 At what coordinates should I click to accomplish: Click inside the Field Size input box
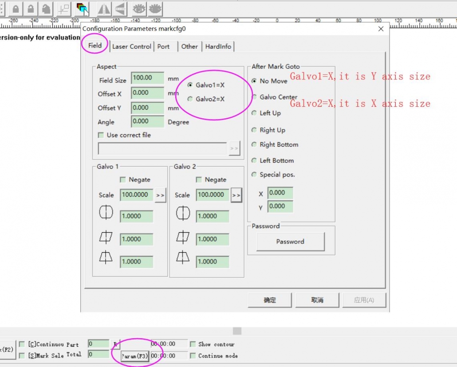point(147,78)
